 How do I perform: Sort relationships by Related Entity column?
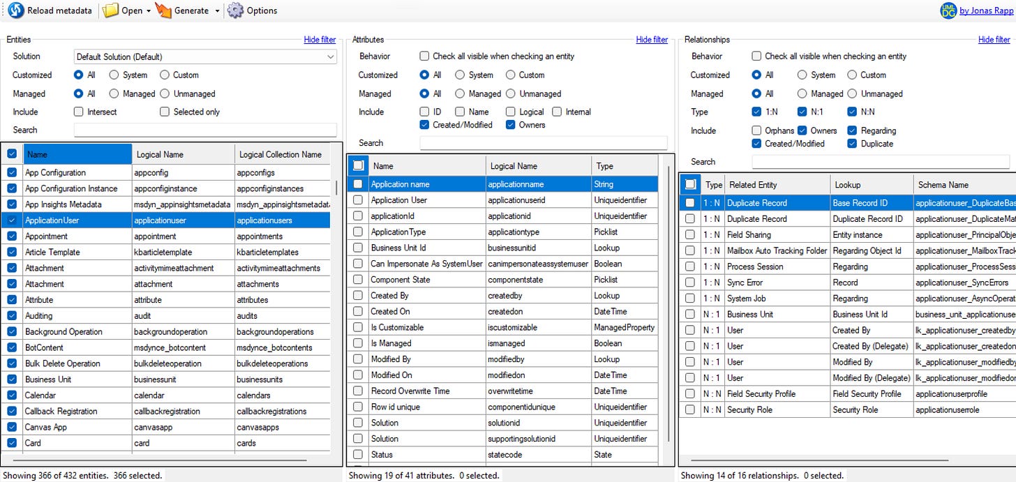[x=777, y=185]
